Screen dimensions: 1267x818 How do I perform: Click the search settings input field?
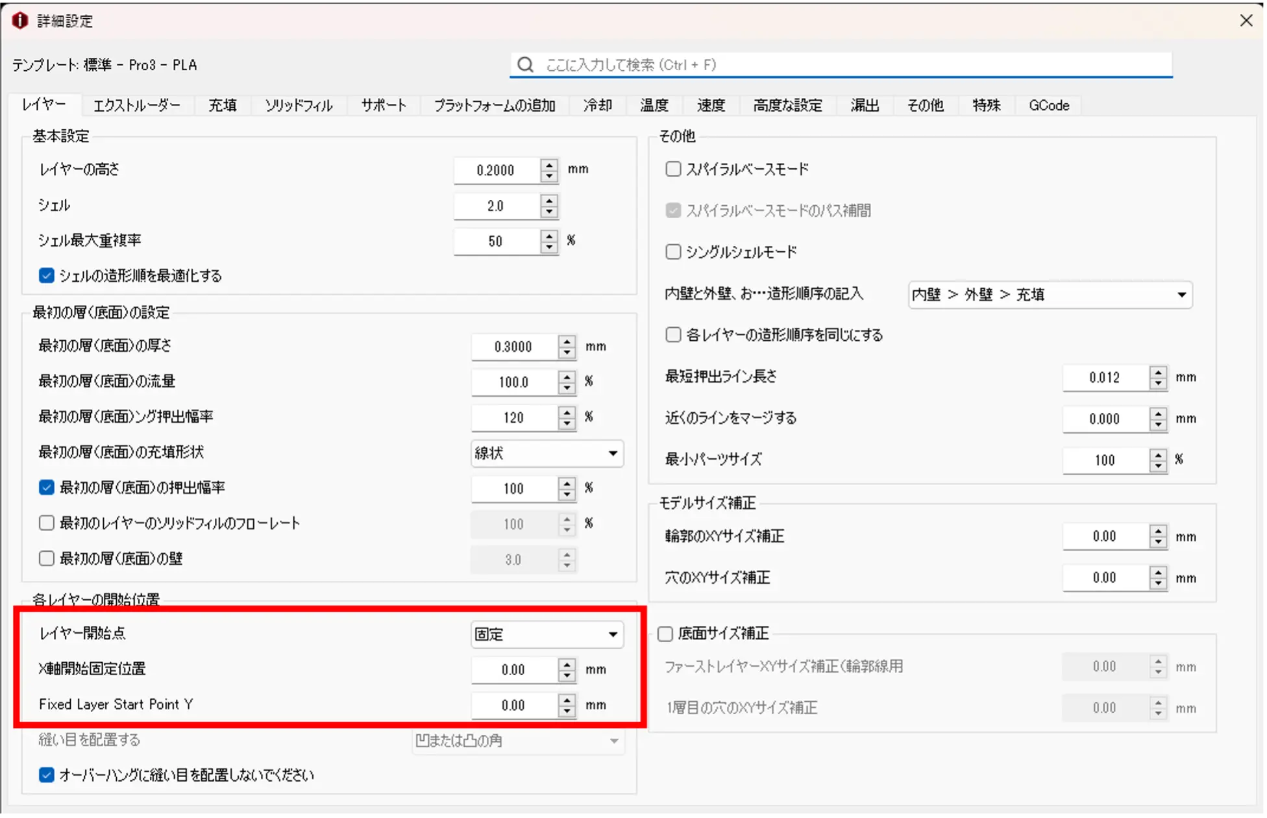[x=844, y=65]
